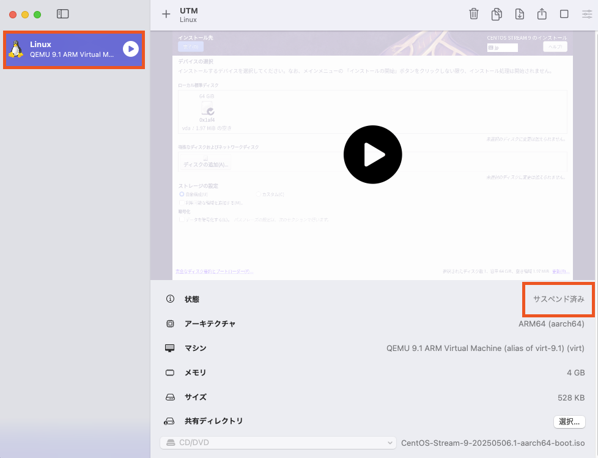Select the Linux VM in sidebar list
Viewport: 598px width, 458px height.
[74, 50]
